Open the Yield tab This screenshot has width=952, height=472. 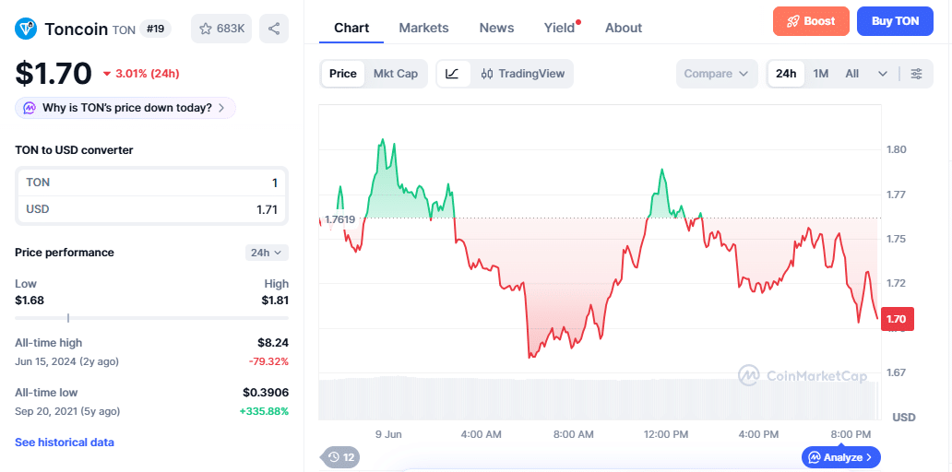click(559, 28)
